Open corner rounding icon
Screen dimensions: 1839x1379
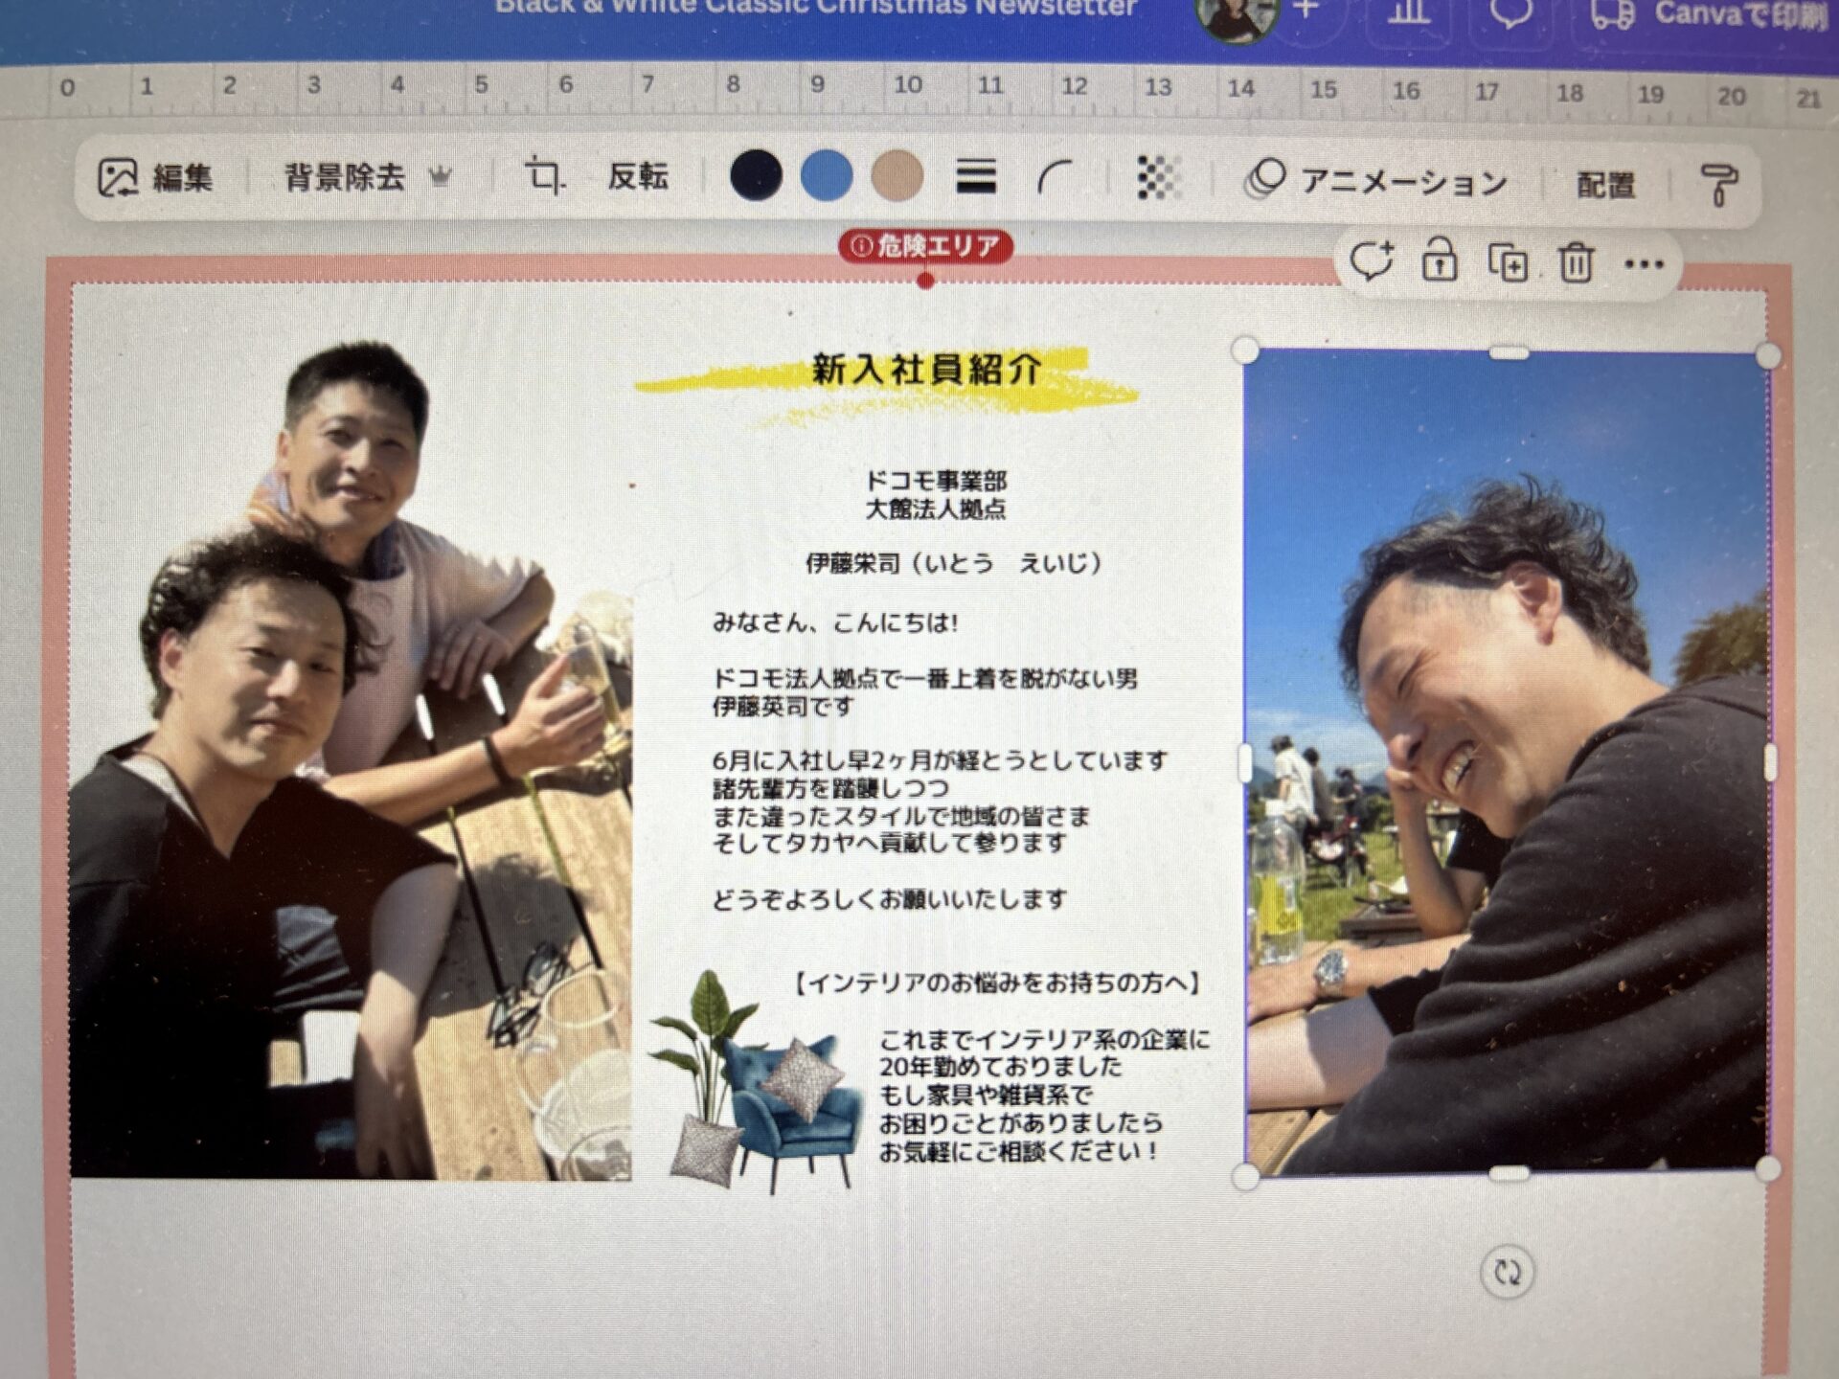[1056, 178]
